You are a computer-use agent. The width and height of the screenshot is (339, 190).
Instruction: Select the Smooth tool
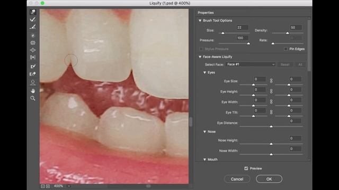point(33,27)
